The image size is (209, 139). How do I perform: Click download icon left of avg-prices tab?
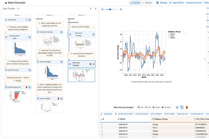(101, 114)
